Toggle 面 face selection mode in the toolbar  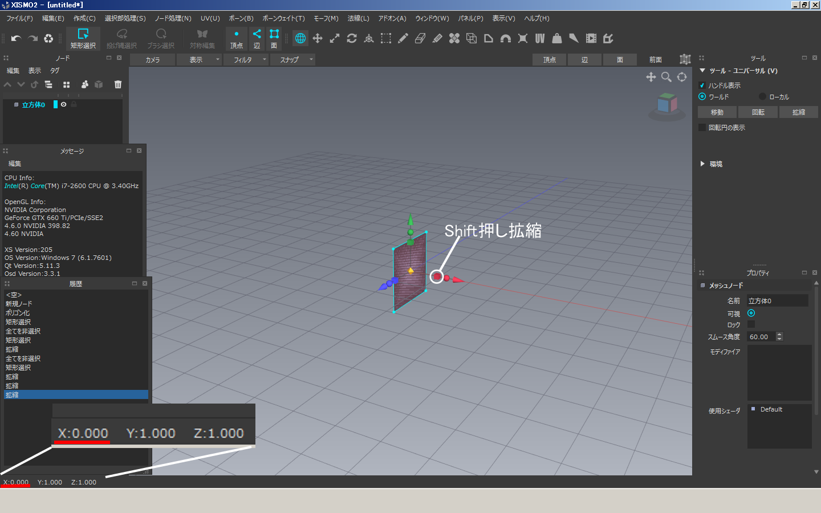[x=274, y=39]
